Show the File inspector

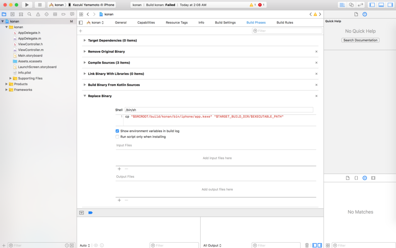(x=356, y=14)
